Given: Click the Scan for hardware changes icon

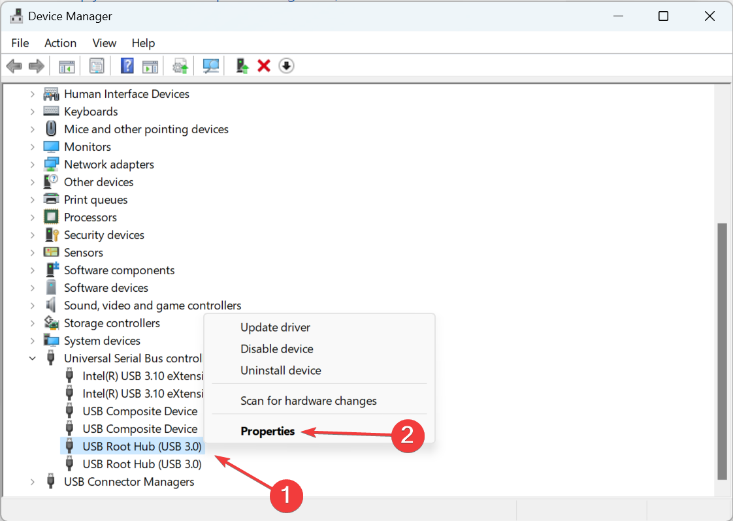Looking at the screenshot, I should 210,65.
